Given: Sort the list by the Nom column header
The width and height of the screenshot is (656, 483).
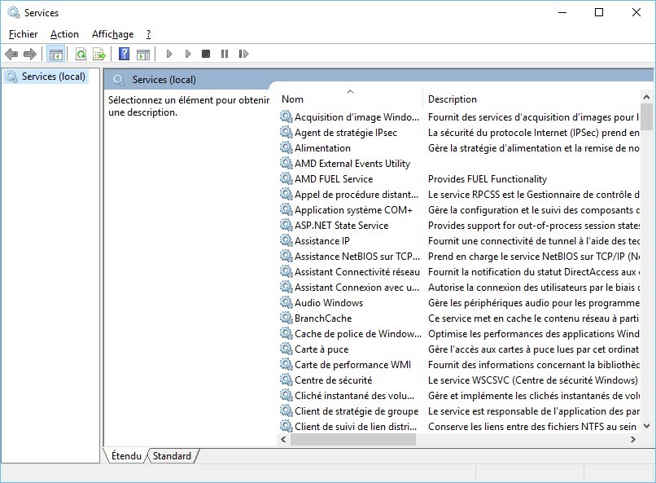Looking at the screenshot, I should tap(350, 99).
